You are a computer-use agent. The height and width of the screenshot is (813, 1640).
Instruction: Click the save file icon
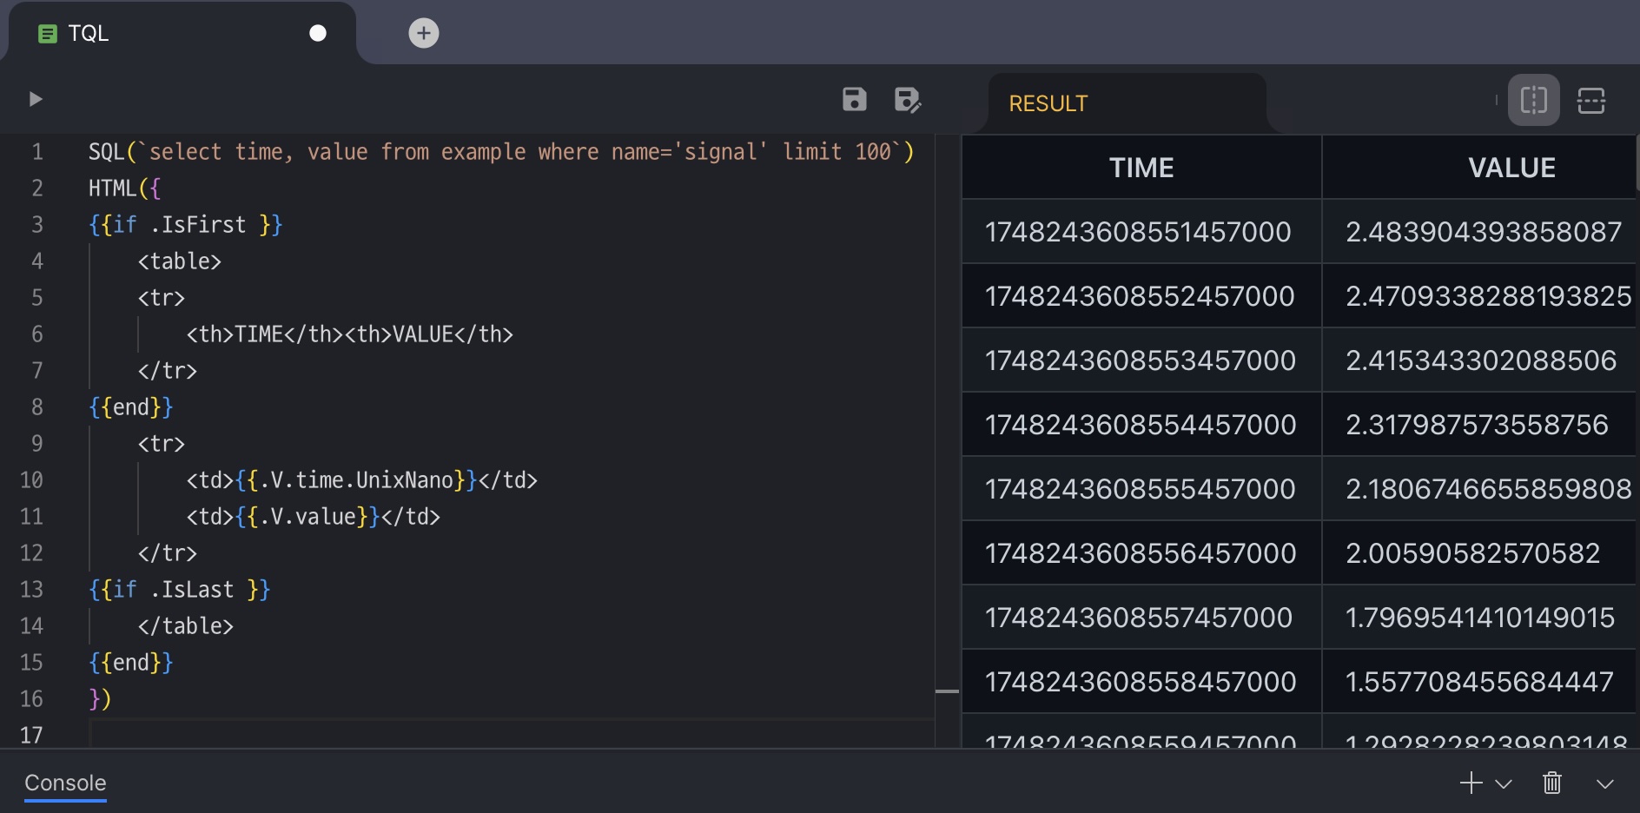(x=854, y=100)
